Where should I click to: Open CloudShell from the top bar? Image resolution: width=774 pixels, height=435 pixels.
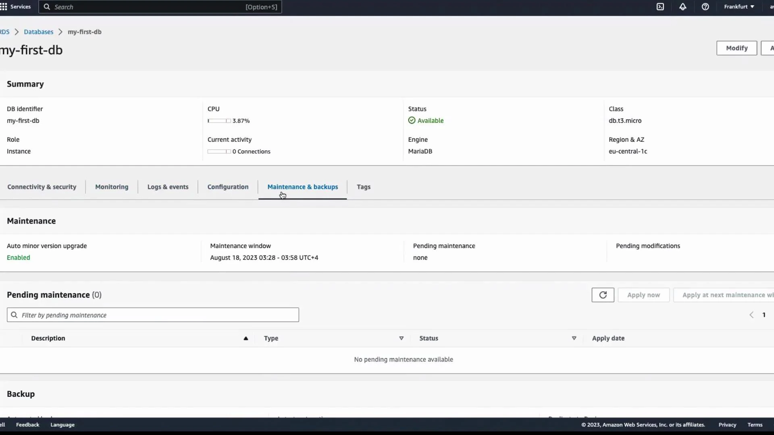[661, 6]
